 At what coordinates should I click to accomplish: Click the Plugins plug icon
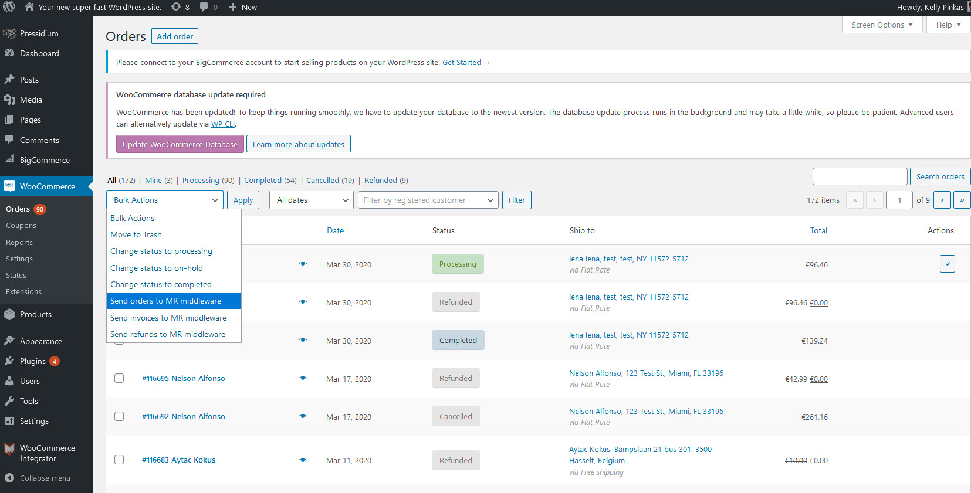[9, 361]
